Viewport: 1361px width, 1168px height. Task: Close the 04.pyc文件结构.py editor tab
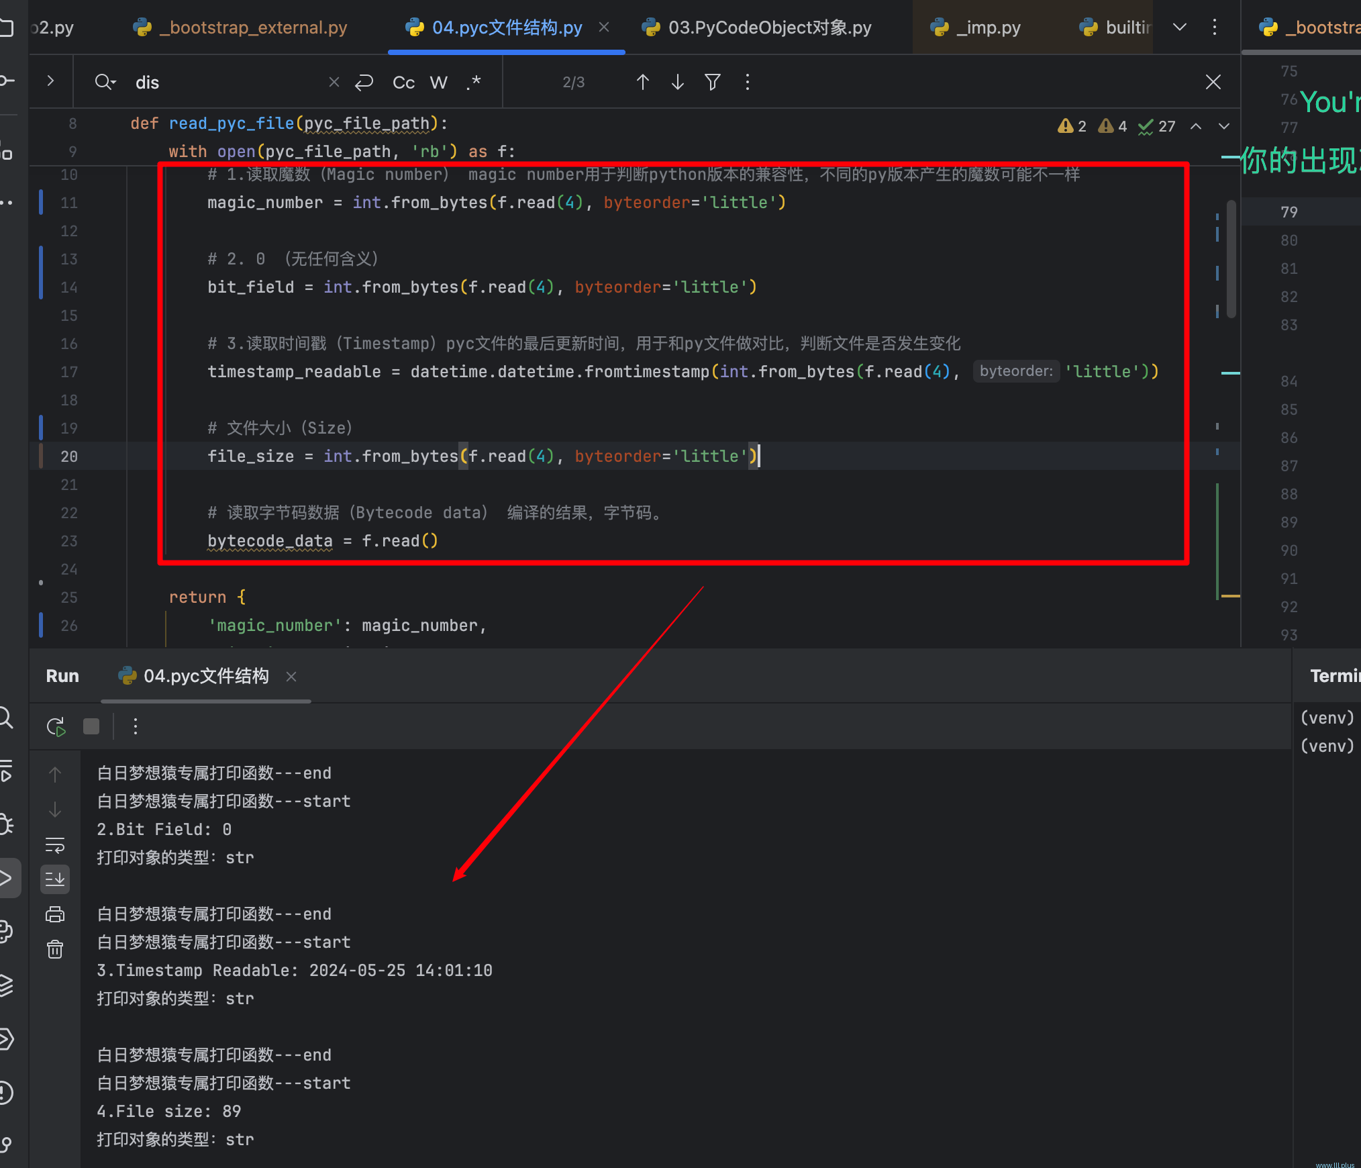[604, 27]
